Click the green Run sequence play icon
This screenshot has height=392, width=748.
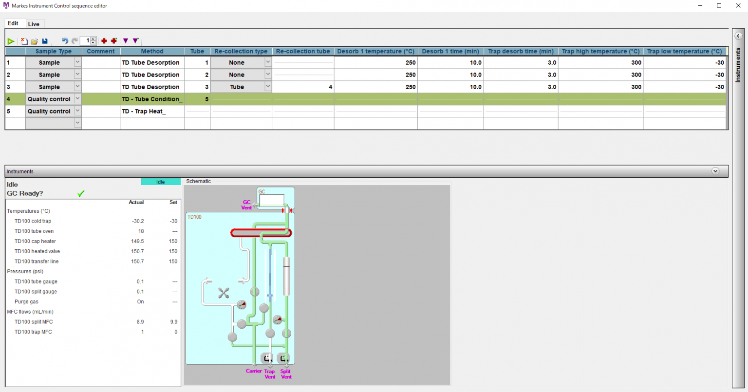(x=11, y=41)
